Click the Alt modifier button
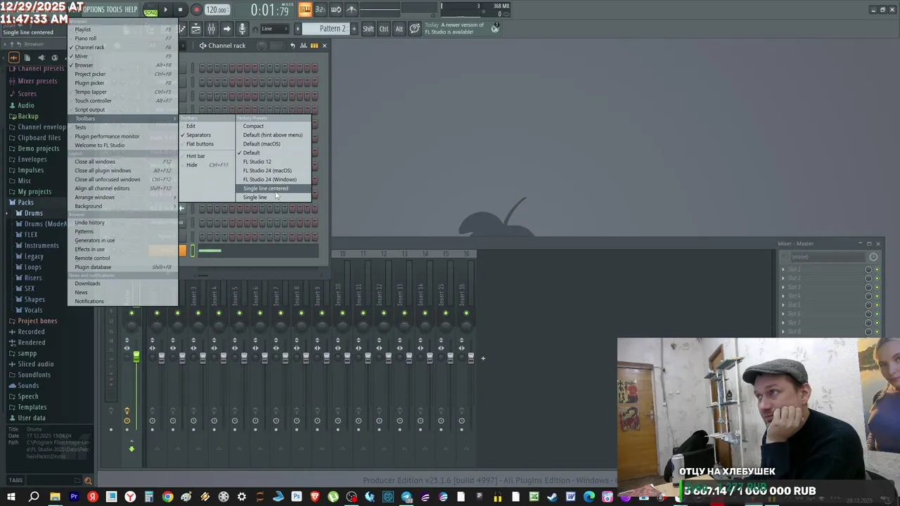 pos(399,29)
